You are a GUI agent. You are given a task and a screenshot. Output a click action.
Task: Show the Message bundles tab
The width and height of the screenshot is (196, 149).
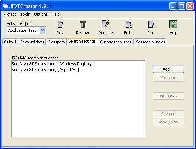pyautogui.click(x=150, y=42)
